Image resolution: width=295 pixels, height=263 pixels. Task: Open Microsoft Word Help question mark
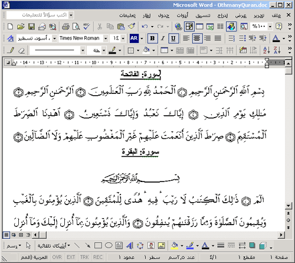[x=278, y=27]
